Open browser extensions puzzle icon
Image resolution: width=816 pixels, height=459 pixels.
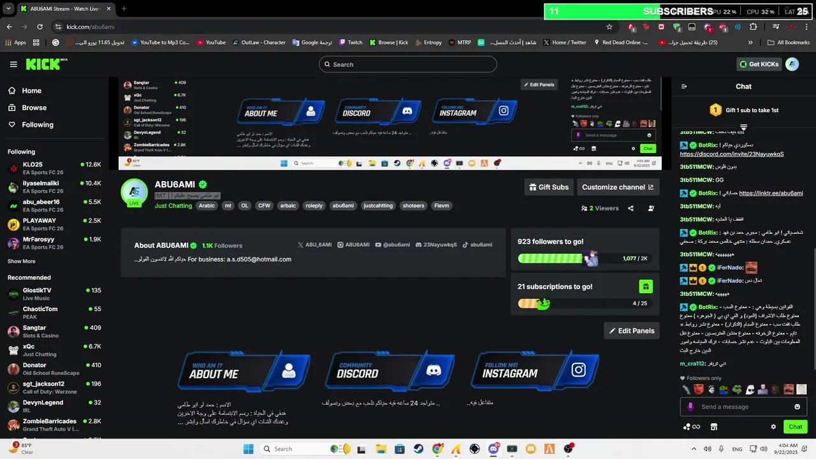754,27
